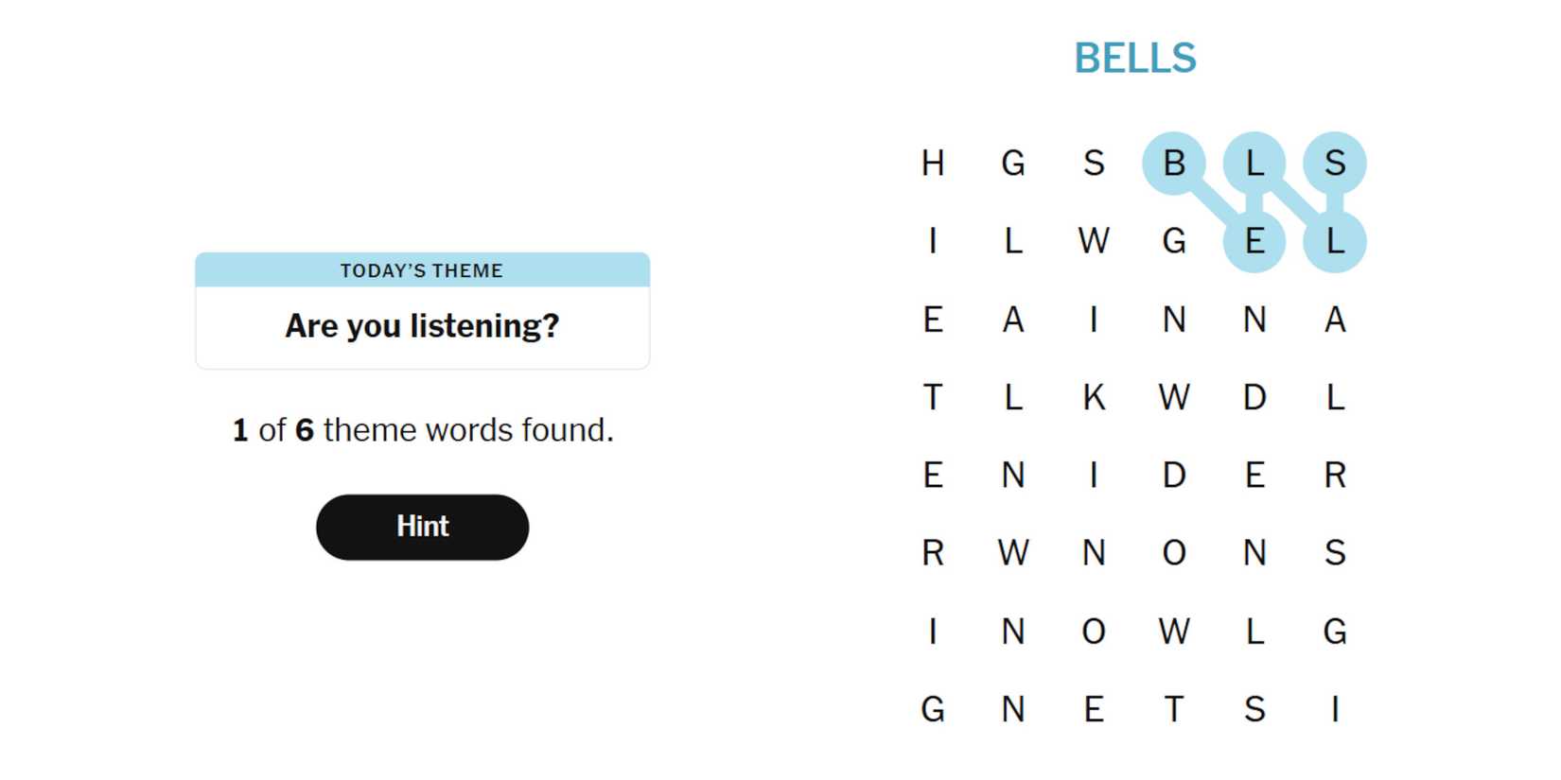Click the highlighted letter B
This screenshot has height=780, width=1561.
pyautogui.click(x=1174, y=164)
